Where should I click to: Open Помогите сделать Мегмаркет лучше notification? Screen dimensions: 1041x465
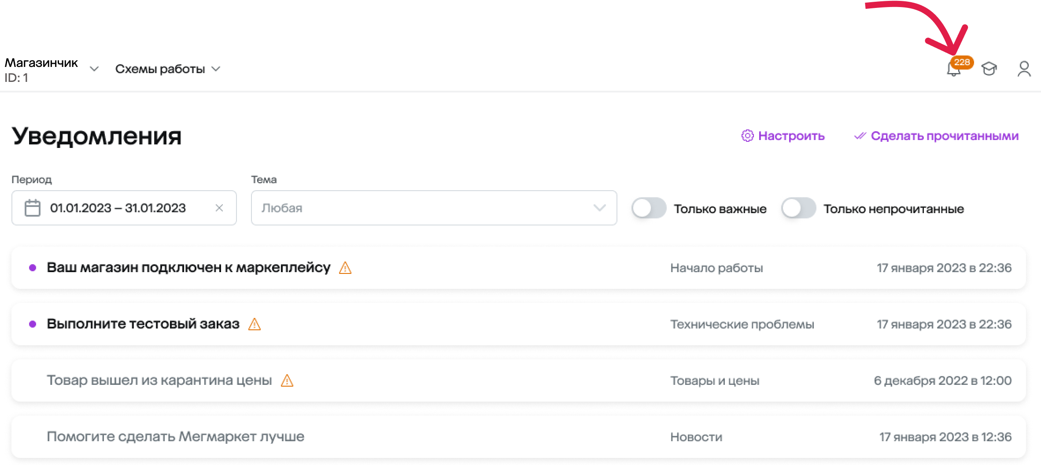tap(175, 437)
